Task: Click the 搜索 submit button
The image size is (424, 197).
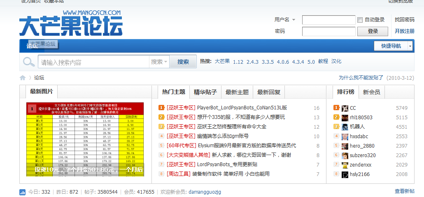Action: [183, 62]
